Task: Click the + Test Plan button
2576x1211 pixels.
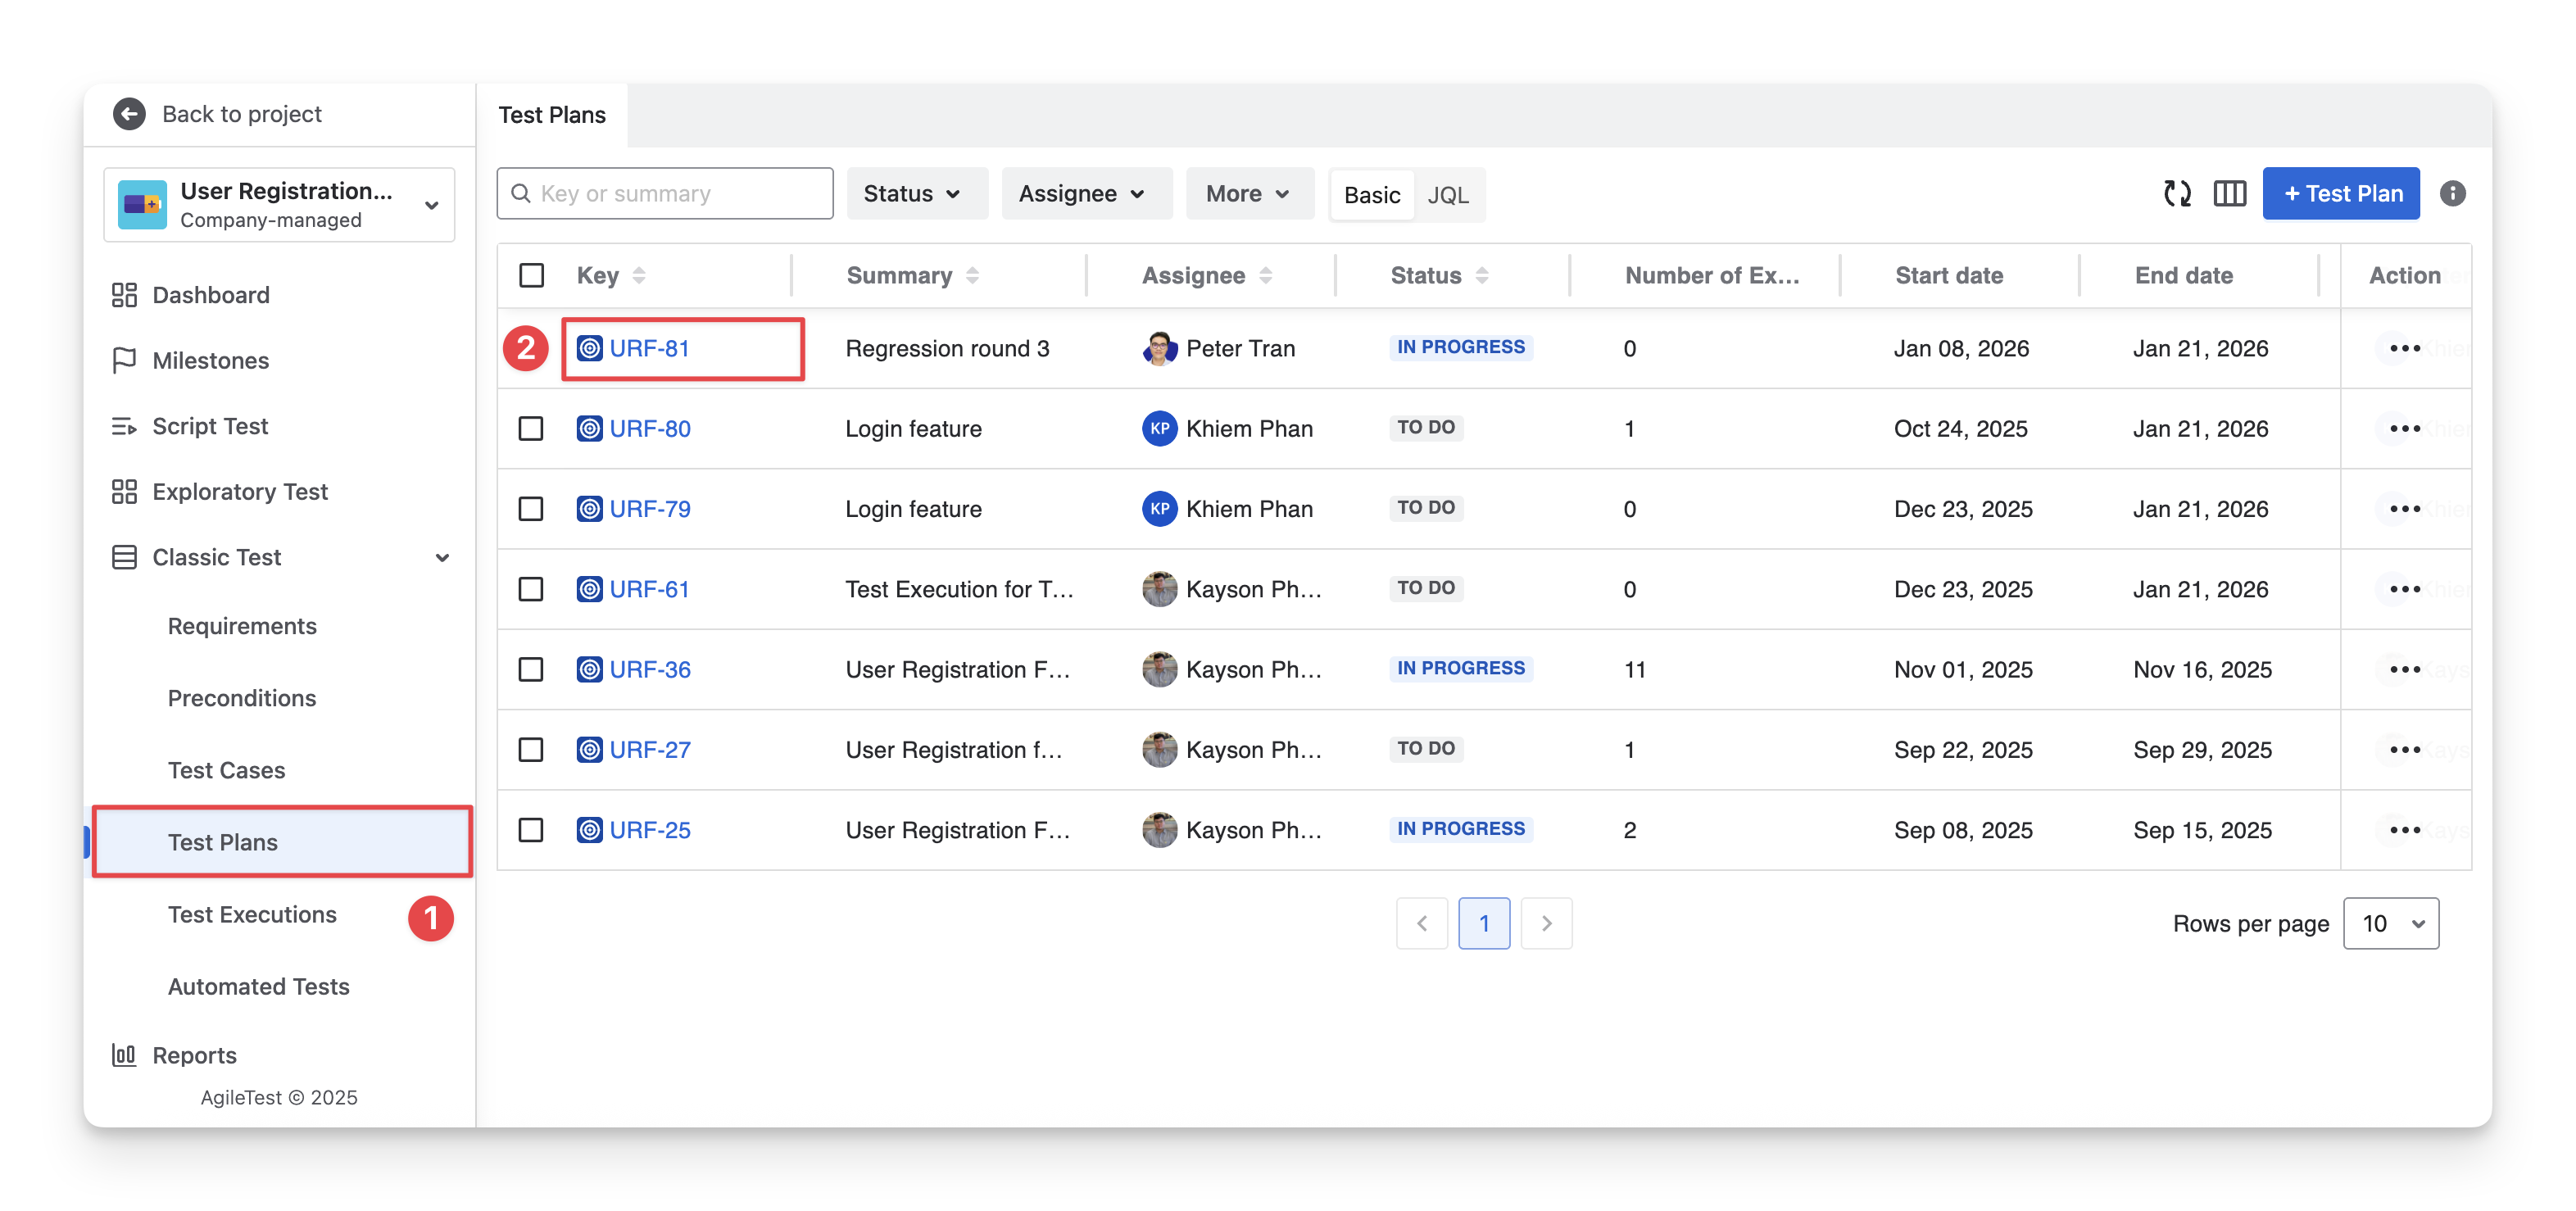Action: tap(2340, 194)
